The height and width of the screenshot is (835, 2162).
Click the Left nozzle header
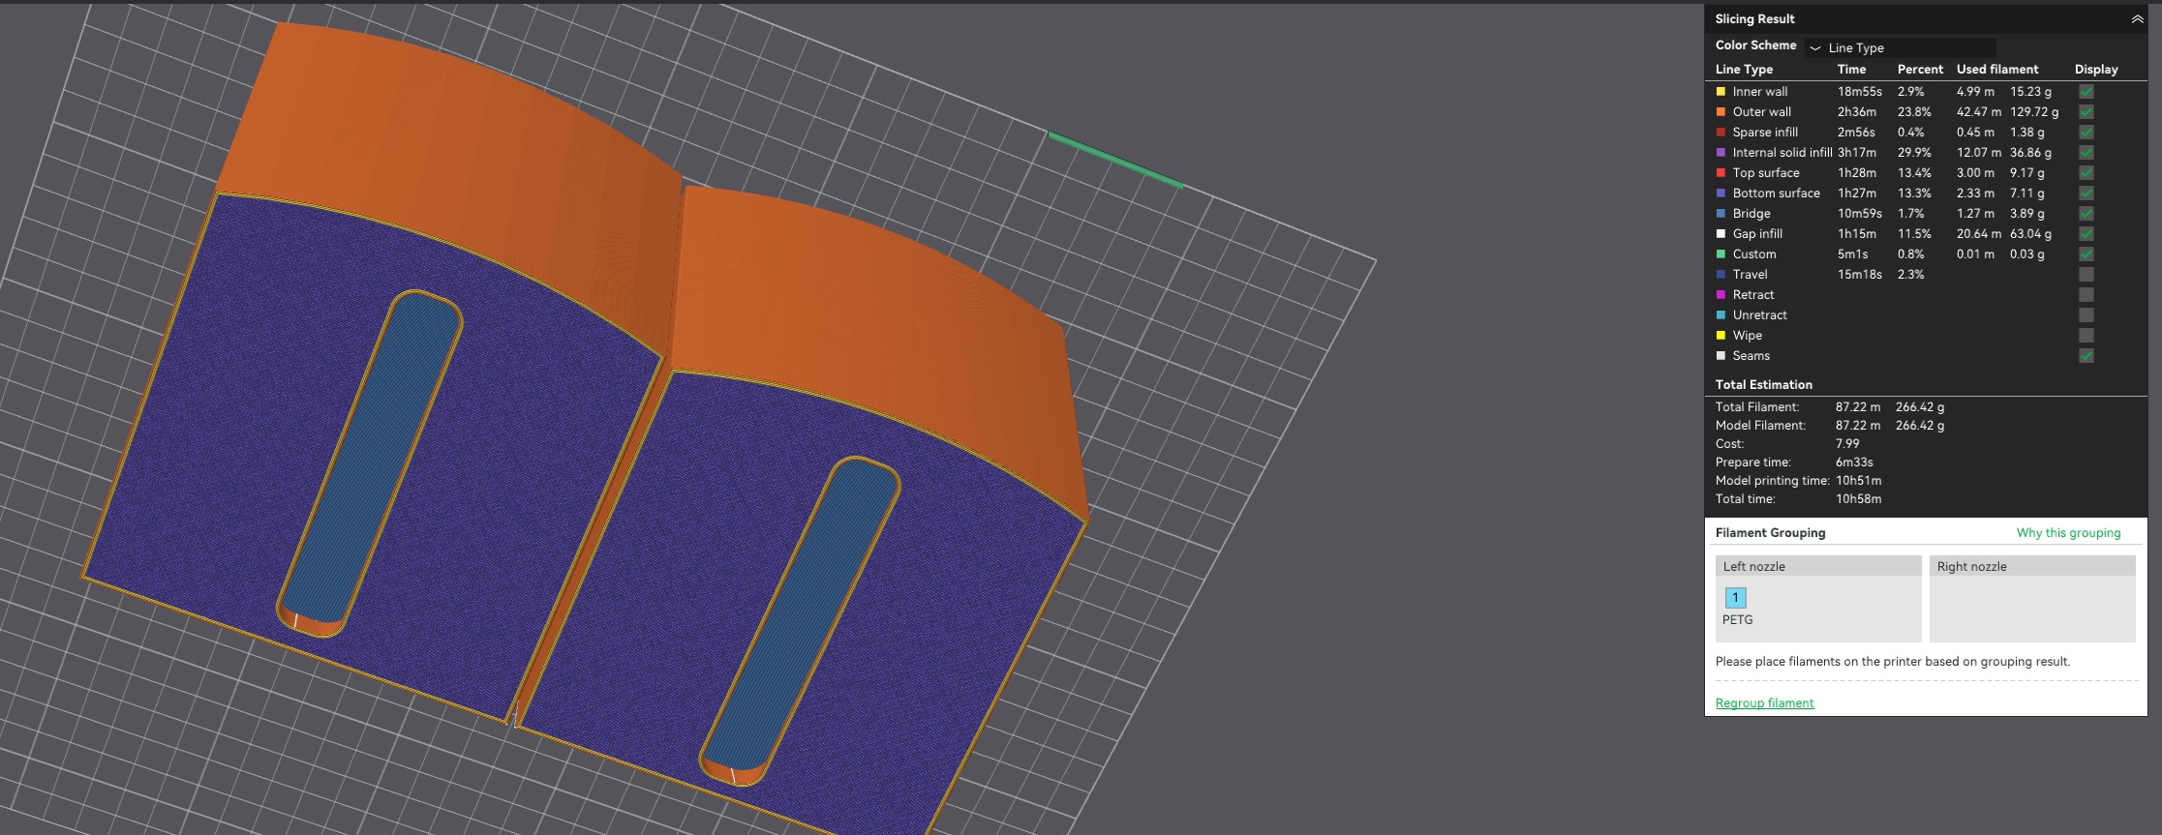point(1818,566)
